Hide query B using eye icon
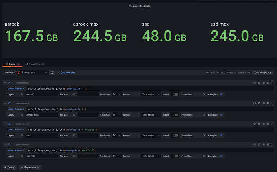This screenshot has width=277, height=172. coord(264,124)
